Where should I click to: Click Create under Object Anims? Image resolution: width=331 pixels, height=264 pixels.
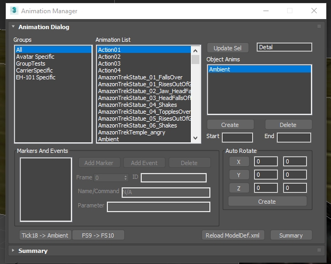click(x=230, y=125)
